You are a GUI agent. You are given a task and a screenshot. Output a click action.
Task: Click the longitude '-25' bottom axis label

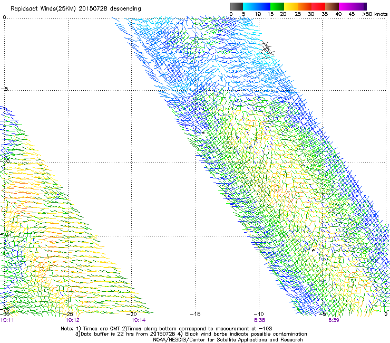pos(68,314)
